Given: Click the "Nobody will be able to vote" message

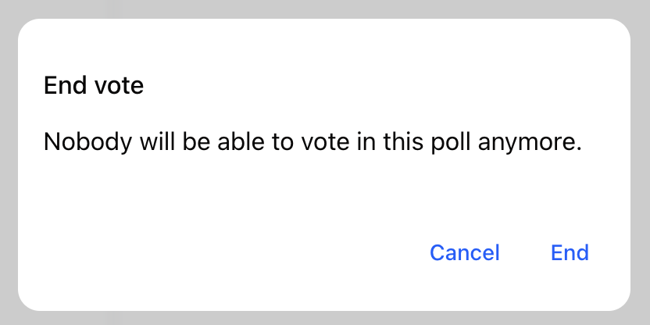Looking at the screenshot, I should [312, 143].
